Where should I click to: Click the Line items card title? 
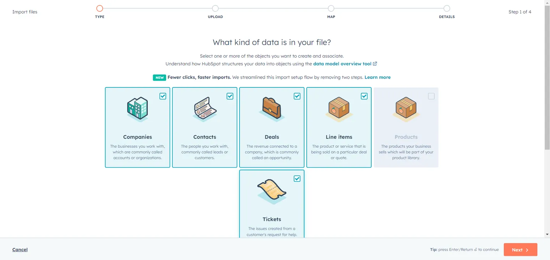339,137
